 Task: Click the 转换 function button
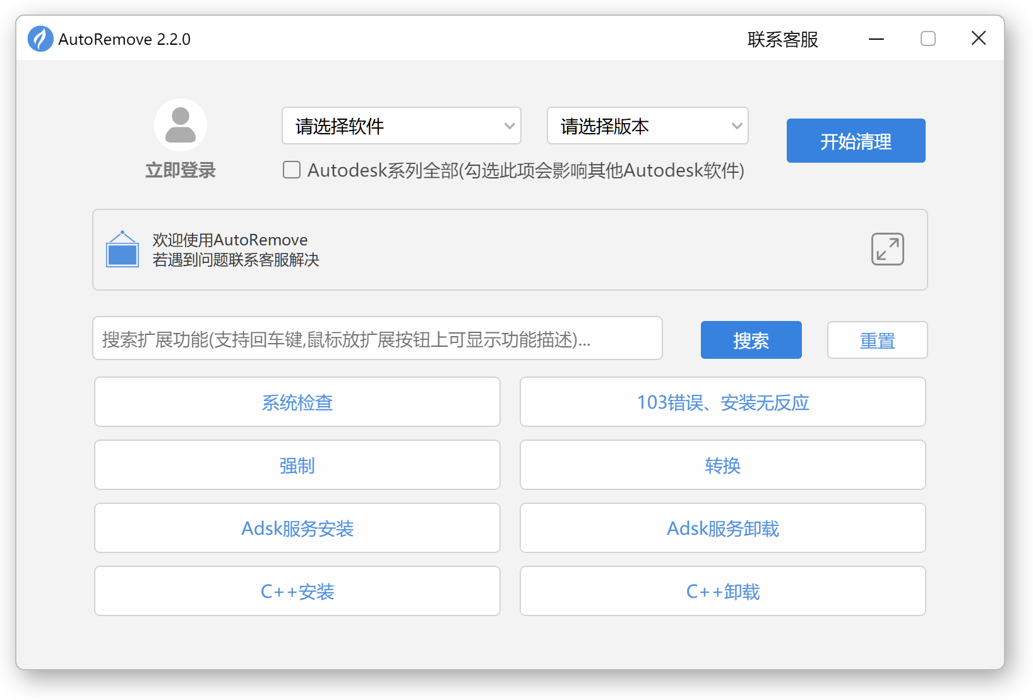[722, 465]
